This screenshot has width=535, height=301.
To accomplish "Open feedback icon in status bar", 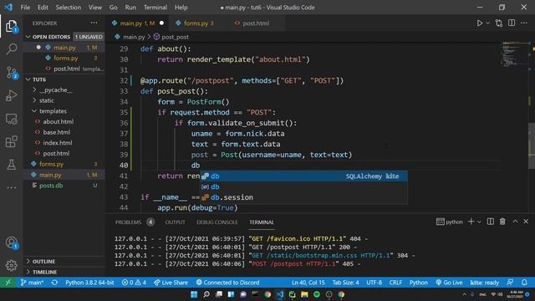I will pyautogui.click(x=510, y=283).
